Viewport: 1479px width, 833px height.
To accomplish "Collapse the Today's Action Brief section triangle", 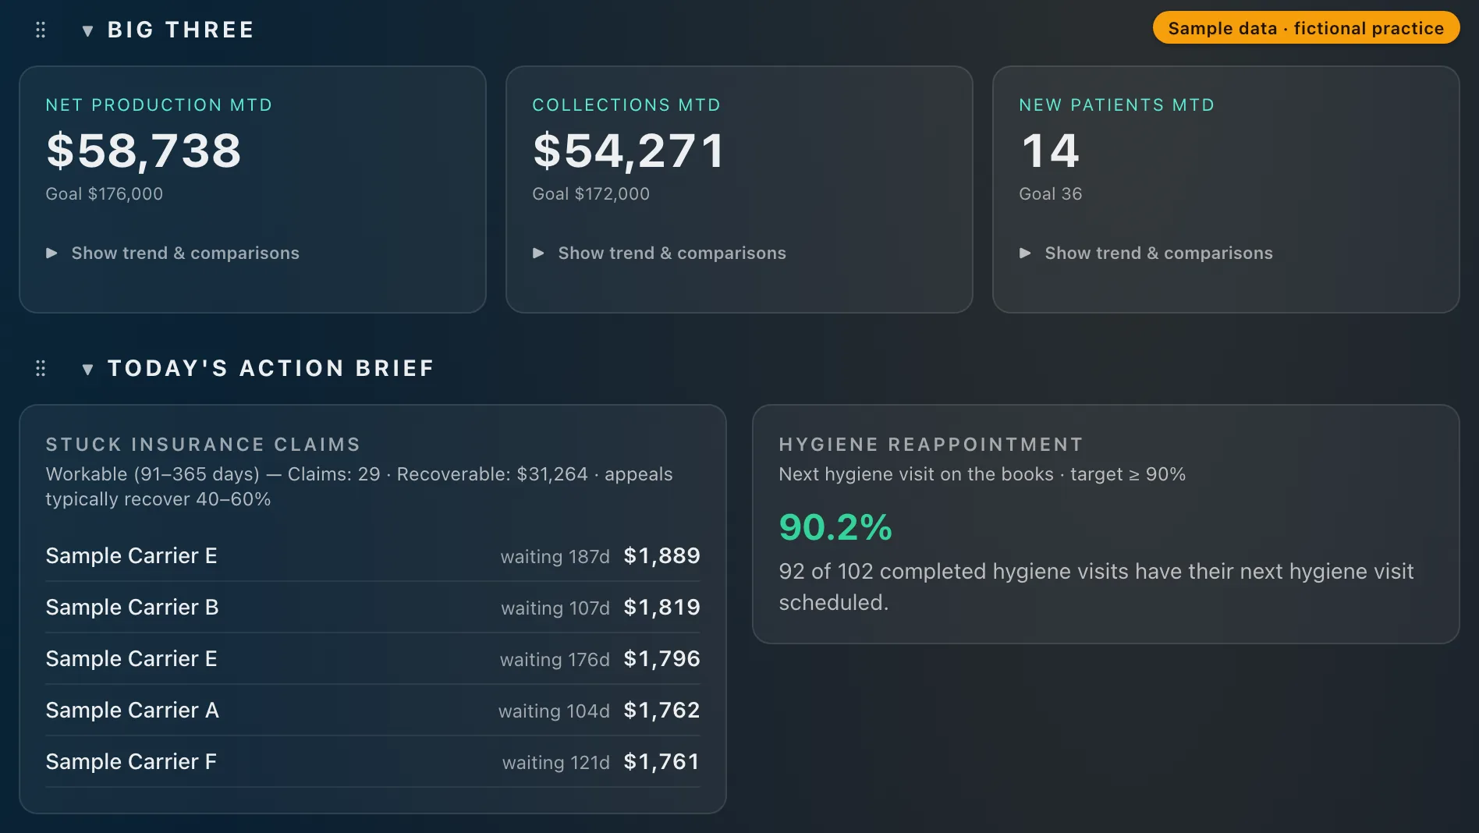I will click(x=88, y=369).
